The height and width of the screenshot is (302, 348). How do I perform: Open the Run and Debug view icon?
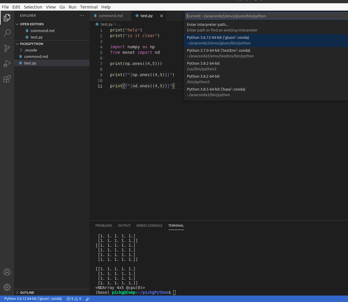click(7, 64)
